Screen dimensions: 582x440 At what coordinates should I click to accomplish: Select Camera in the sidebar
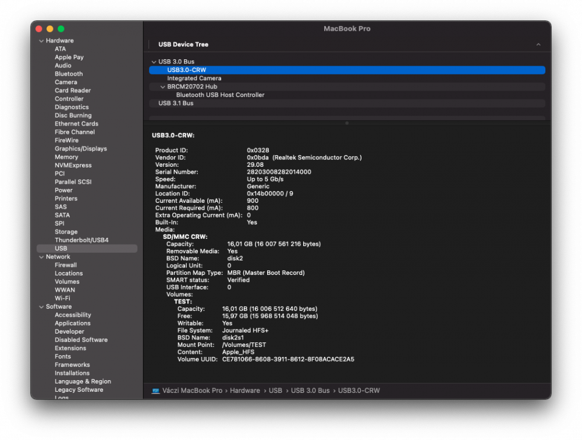click(x=66, y=83)
